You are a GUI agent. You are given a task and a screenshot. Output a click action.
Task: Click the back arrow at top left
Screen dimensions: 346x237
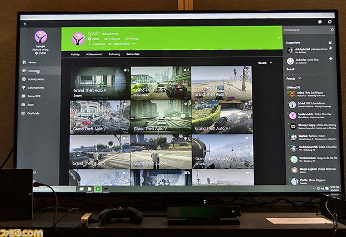point(25,24)
